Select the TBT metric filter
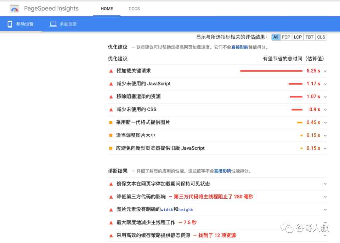 pos(309,37)
